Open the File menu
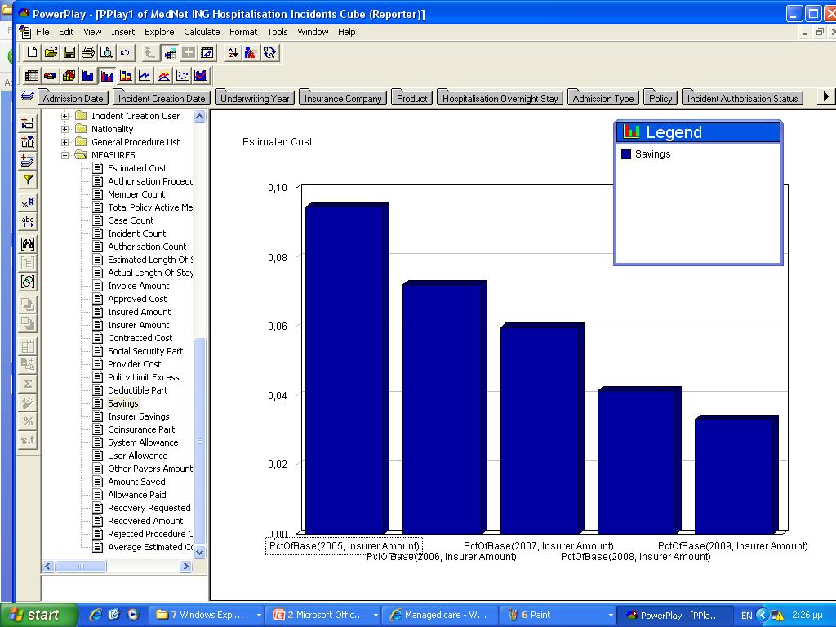The height and width of the screenshot is (627, 836). pyautogui.click(x=42, y=32)
